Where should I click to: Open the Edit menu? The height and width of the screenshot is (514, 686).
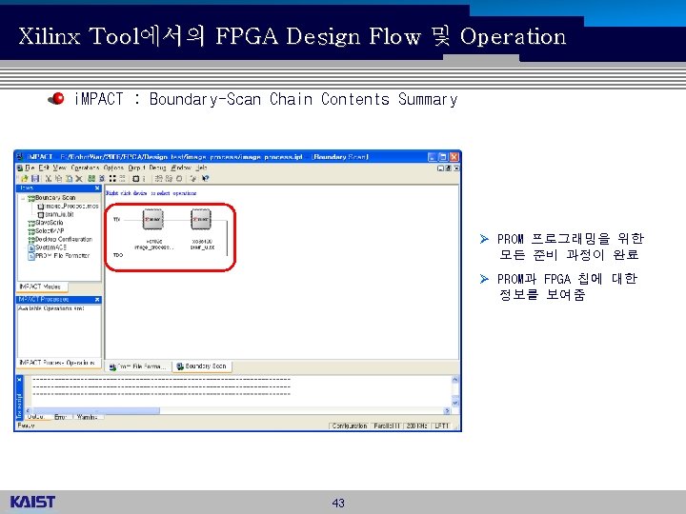pos(44,168)
